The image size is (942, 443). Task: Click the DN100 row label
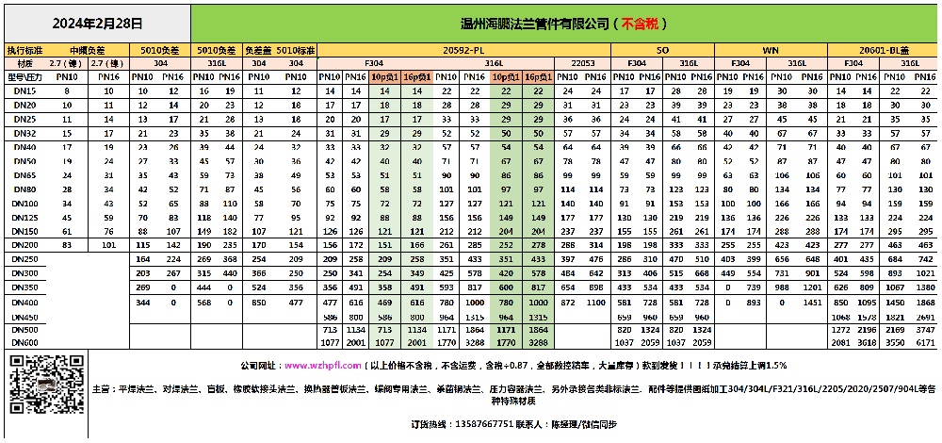(25, 204)
